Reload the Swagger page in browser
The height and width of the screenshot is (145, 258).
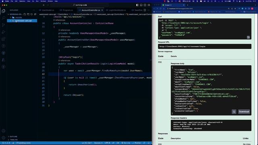[x=160, y=8]
